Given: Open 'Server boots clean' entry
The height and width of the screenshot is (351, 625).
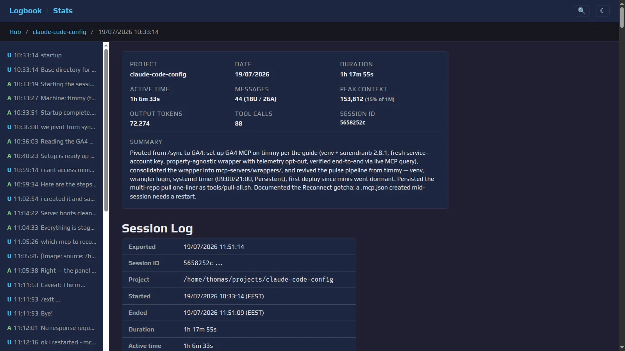Looking at the screenshot, I should coord(52,213).
